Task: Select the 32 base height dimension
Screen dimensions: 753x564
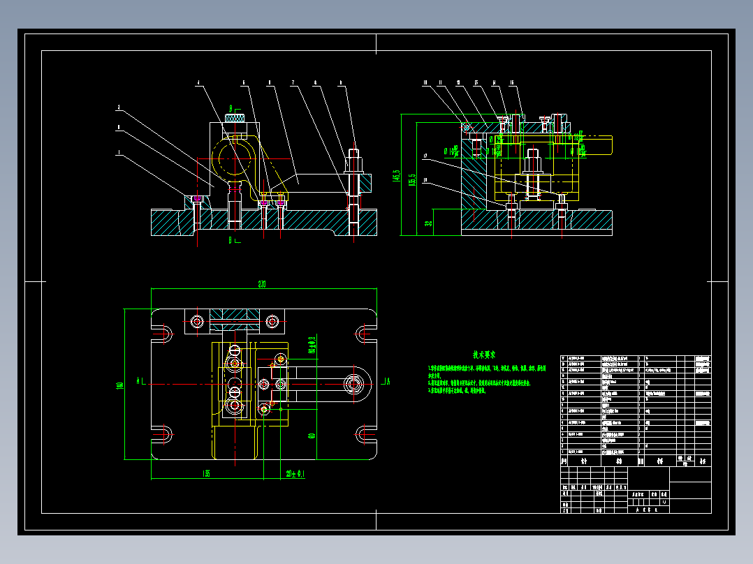Action: coord(428,223)
